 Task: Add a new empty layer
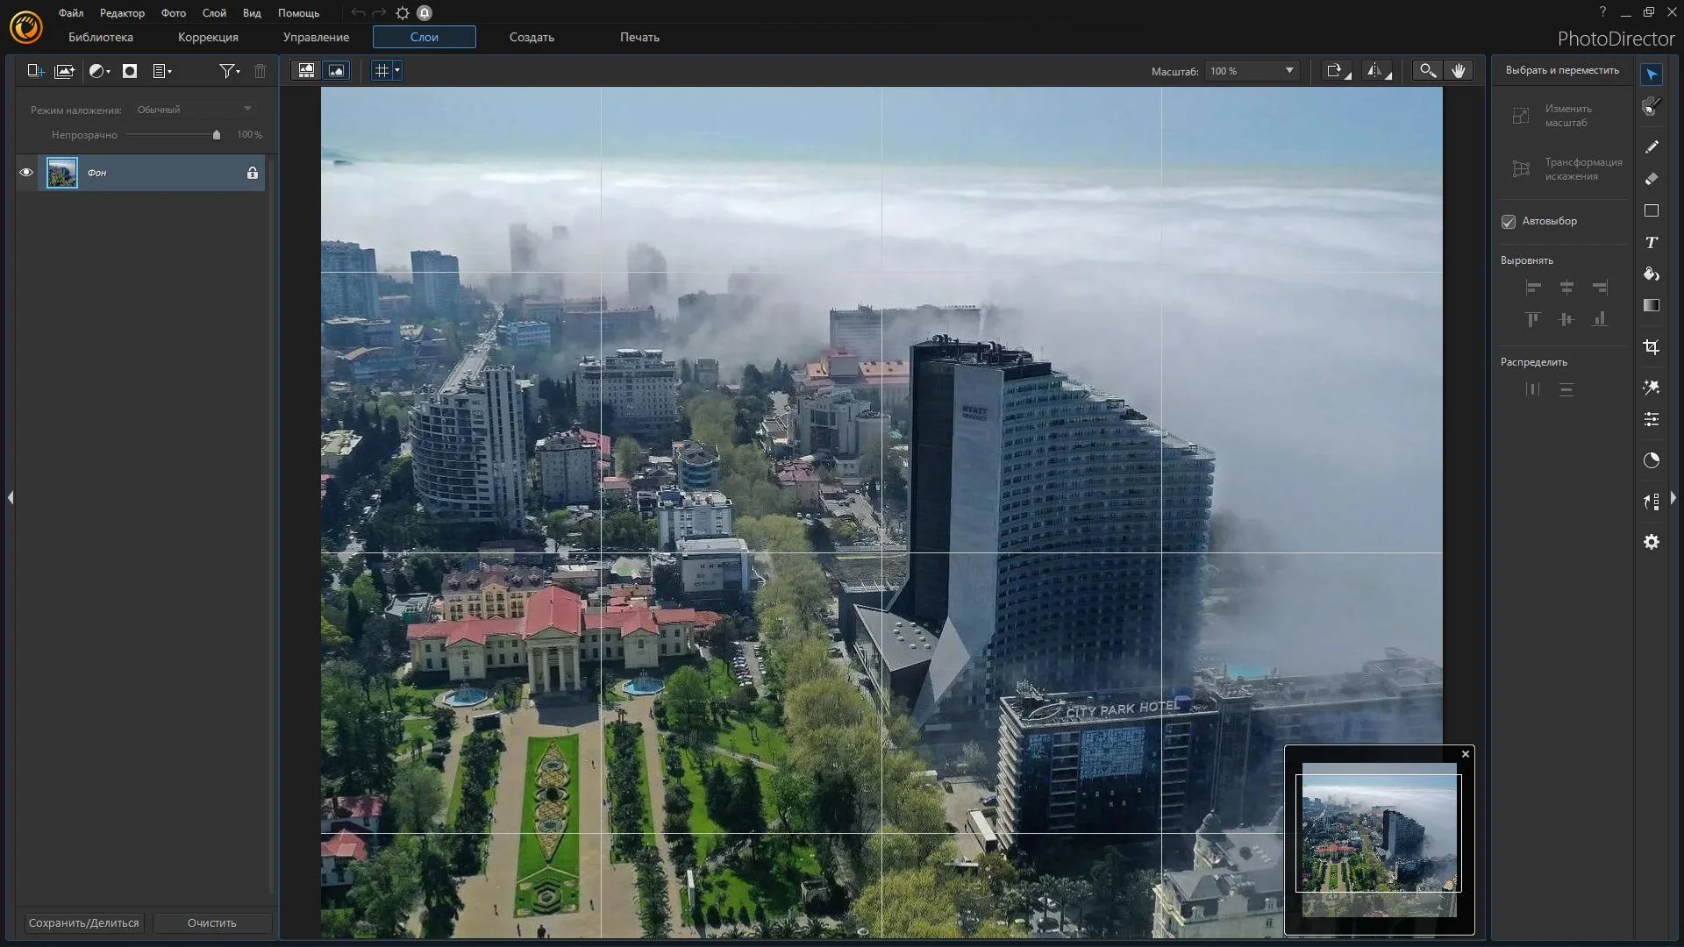35,71
